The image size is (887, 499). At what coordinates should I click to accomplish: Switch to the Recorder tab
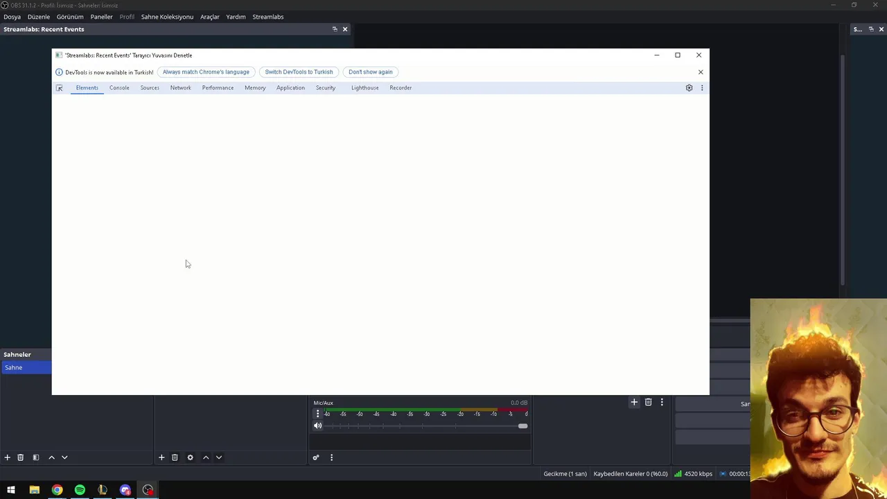[401, 88]
